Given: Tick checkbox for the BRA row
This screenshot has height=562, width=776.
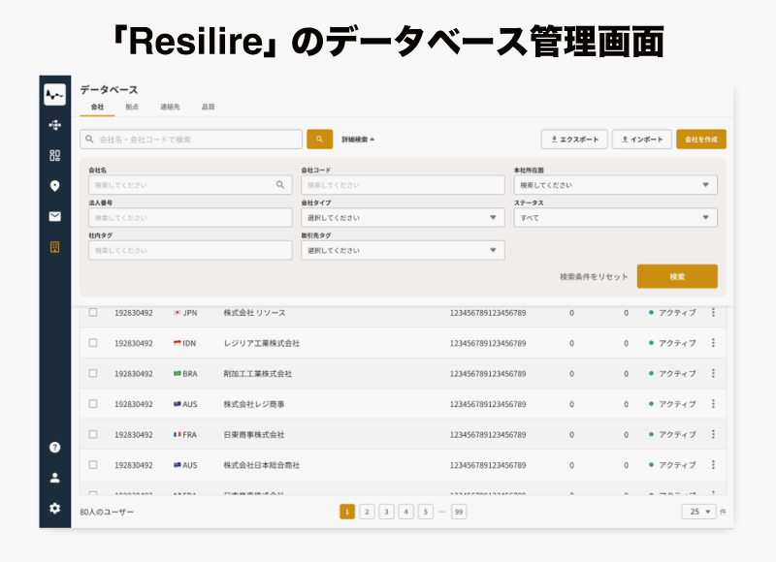Looking at the screenshot, I should (93, 373).
